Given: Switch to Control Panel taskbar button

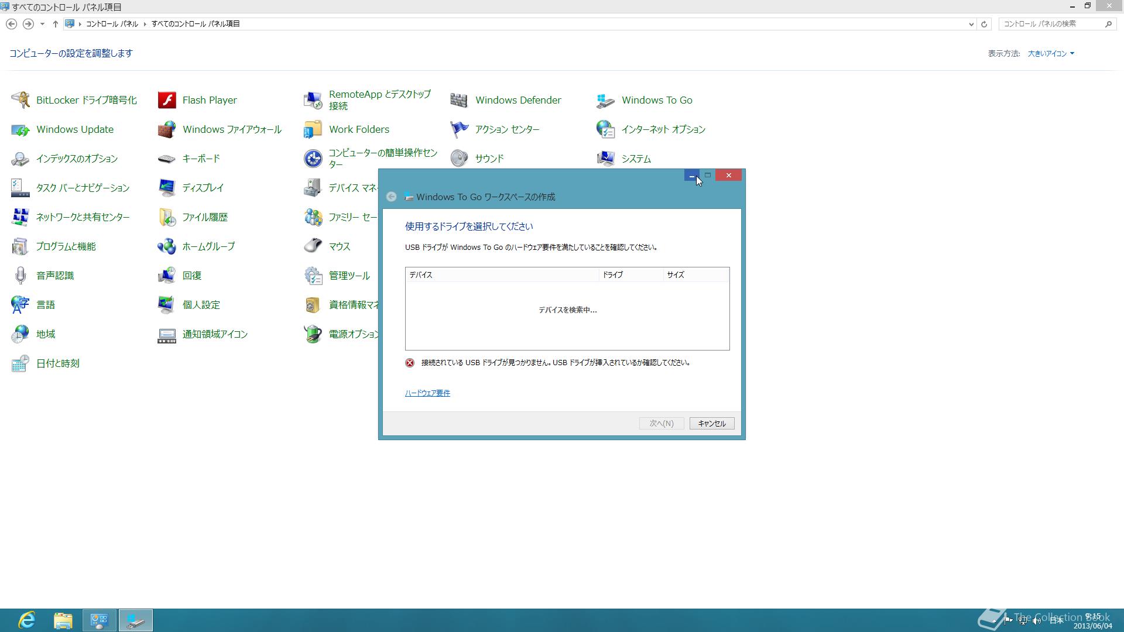Looking at the screenshot, I should (100, 620).
